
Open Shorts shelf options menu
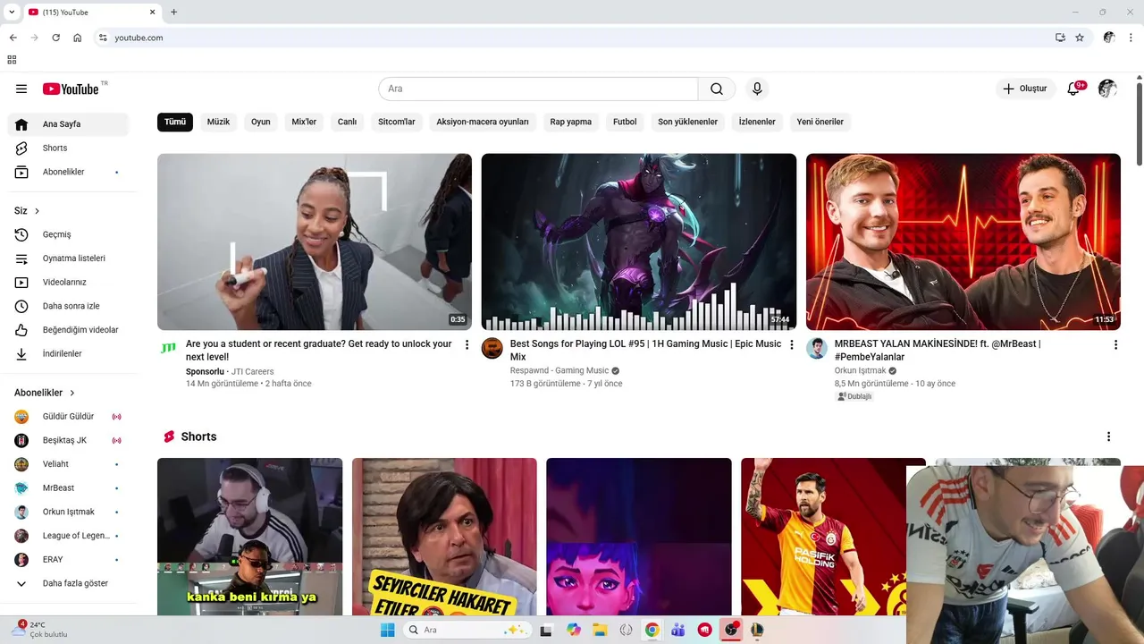click(1108, 436)
